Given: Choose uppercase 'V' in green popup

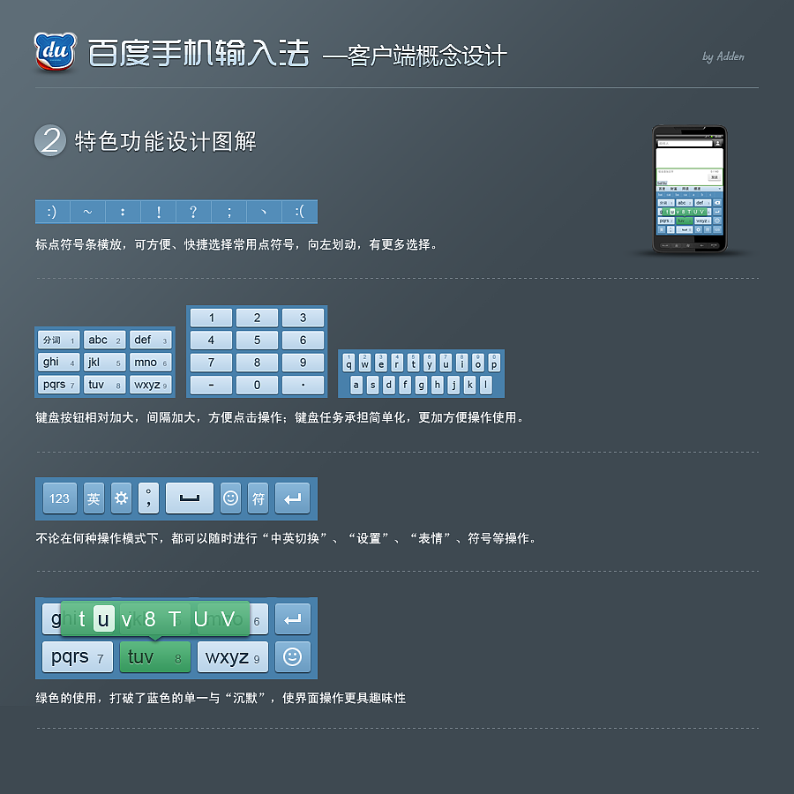Looking at the screenshot, I should pos(228,619).
